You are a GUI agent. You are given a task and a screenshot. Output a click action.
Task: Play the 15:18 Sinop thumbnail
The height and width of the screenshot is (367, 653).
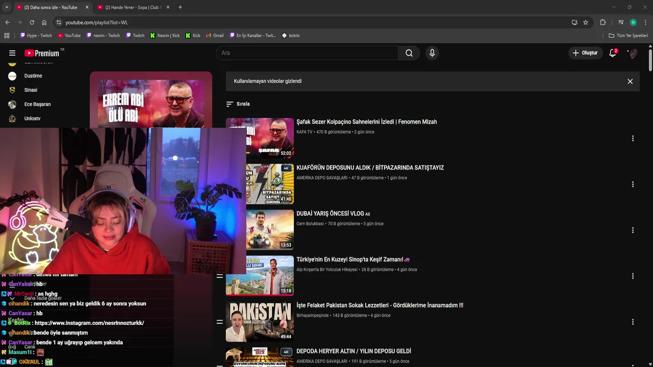coord(260,276)
